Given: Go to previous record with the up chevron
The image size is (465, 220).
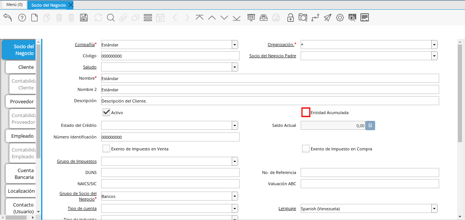Looking at the screenshot, I should [x=212, y=18].
